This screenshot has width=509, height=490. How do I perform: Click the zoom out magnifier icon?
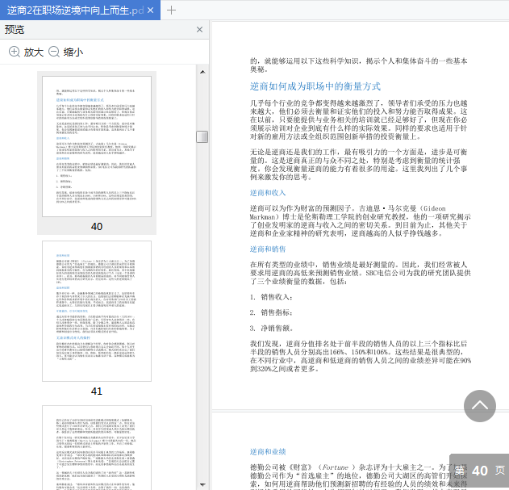coord(54,52)
